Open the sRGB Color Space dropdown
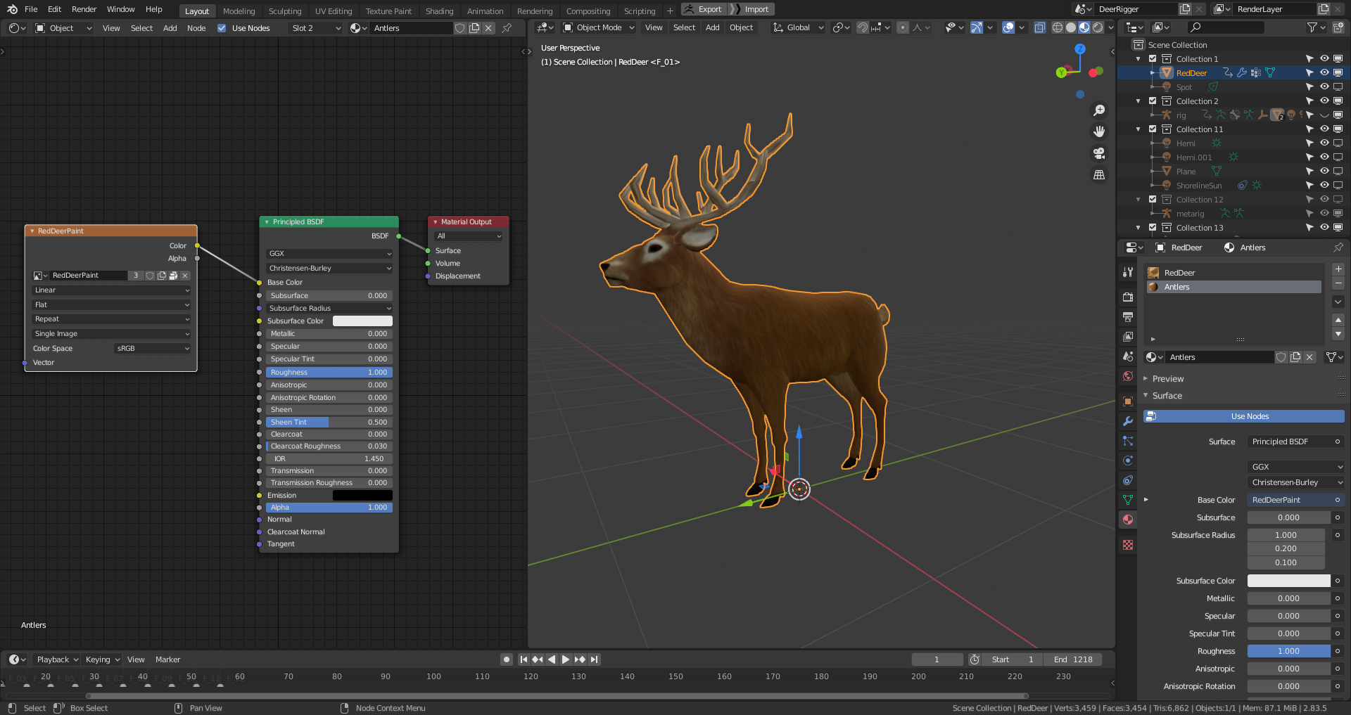 (151, 348)
